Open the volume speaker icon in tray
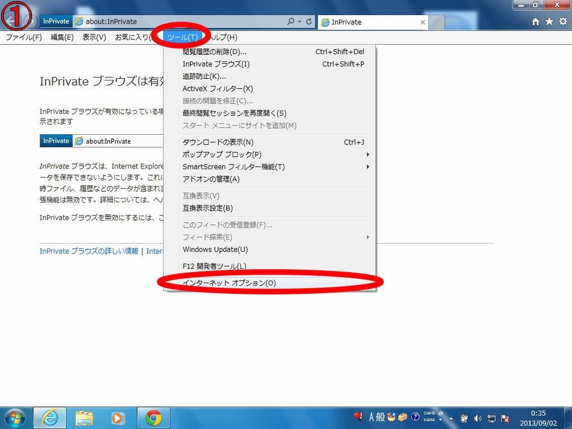572x429 pixels. pos(477,418)
